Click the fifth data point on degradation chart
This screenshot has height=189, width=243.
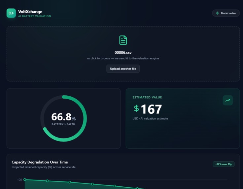(115, 186)
